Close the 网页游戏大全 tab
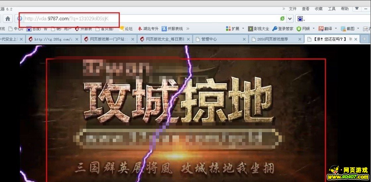The width and height of the screenshot is (371, 182). point(188,39)
